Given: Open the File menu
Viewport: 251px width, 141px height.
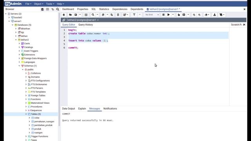Looking at the screenshot, I should point(28,4).
